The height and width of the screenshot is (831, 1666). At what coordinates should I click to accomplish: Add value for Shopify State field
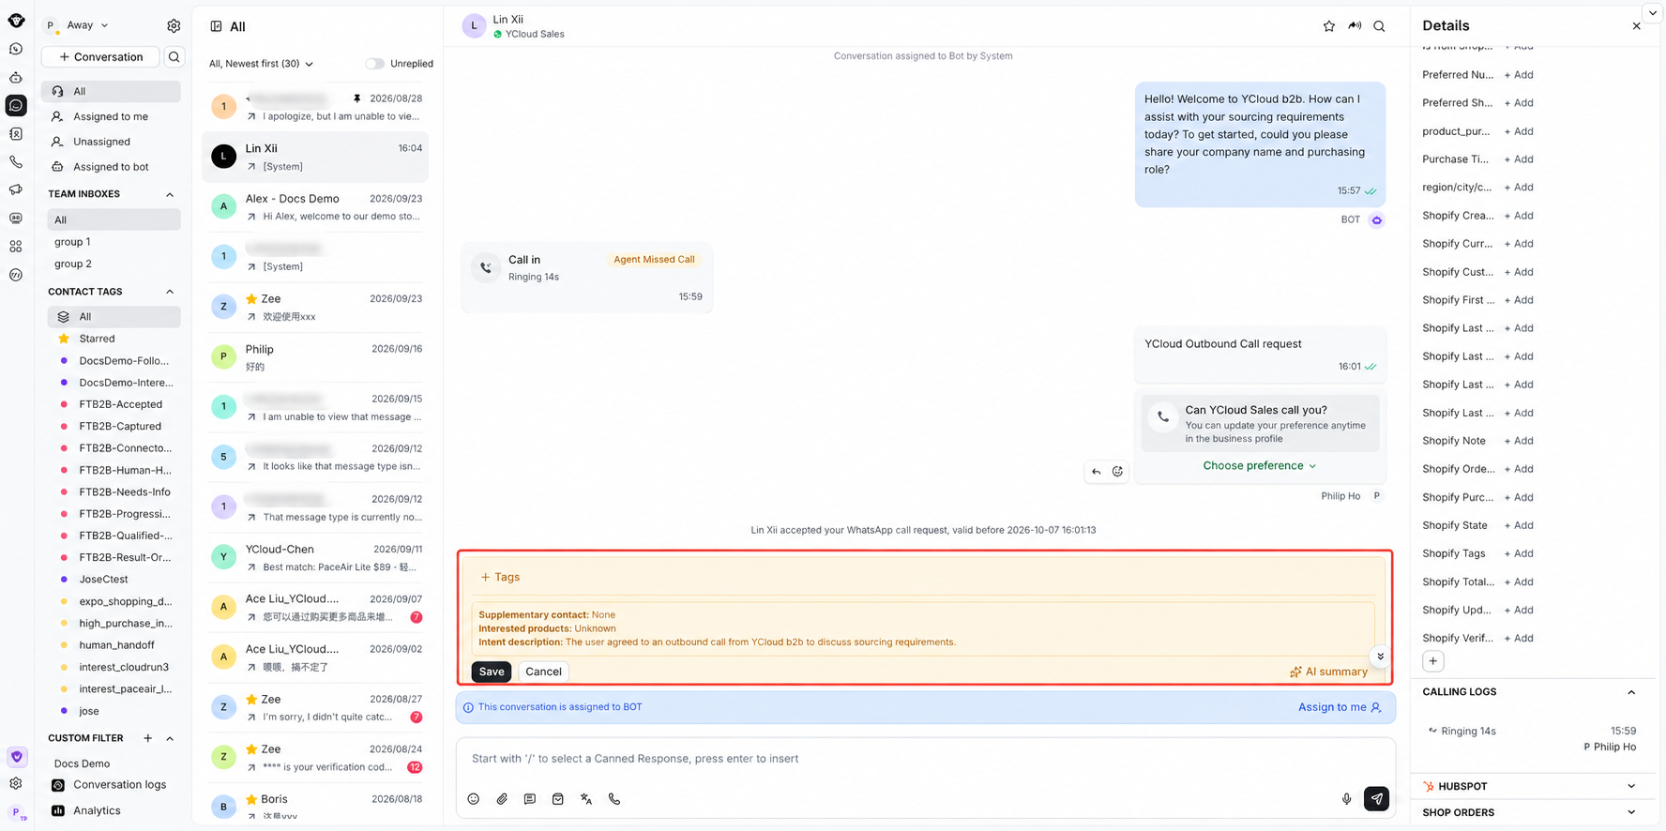(x=1519, y=525)
